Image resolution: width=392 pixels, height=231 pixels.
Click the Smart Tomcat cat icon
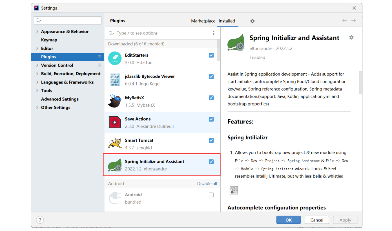click(x=115, y=144)
